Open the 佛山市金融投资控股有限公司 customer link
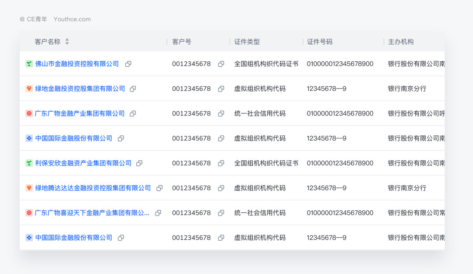This screenshot has width=473, height=274. point(77,64)
